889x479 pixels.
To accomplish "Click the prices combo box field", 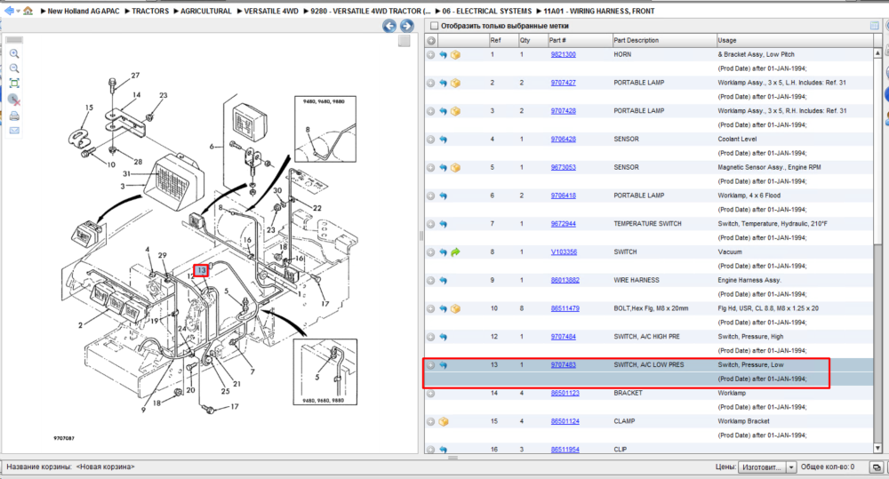I will [x=762, y=467].
